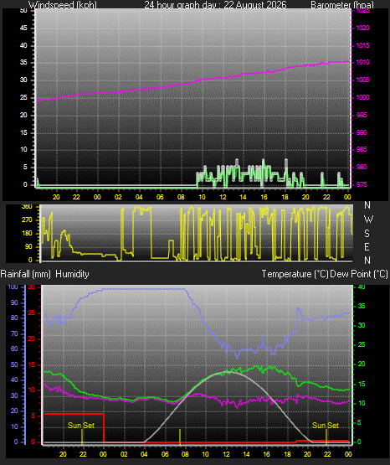
Task: Select hour label 04 under the temperature chart
Action: (144, 454)
